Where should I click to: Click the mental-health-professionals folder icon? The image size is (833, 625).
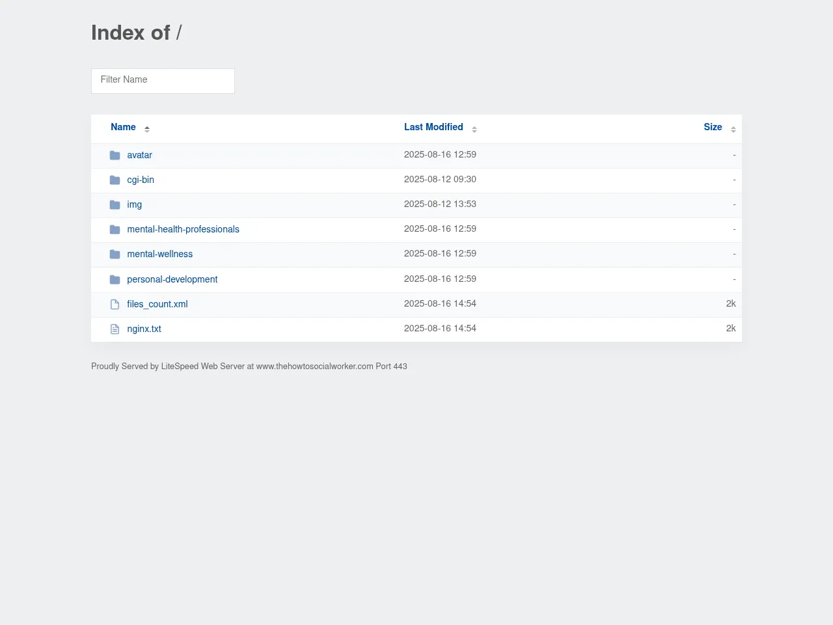coord(115,230)
